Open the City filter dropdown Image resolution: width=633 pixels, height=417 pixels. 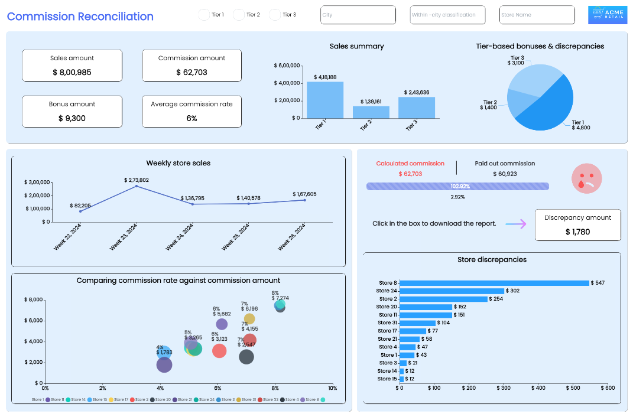pos(358,15)
